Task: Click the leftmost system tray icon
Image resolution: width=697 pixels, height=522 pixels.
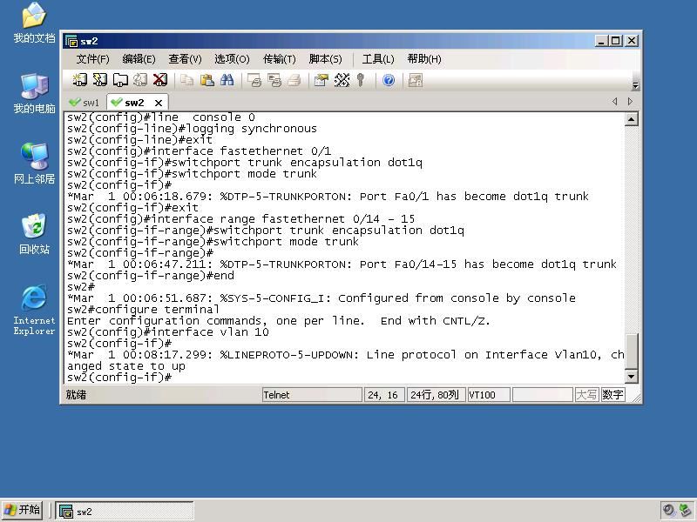Action: (x=668, y=511)
